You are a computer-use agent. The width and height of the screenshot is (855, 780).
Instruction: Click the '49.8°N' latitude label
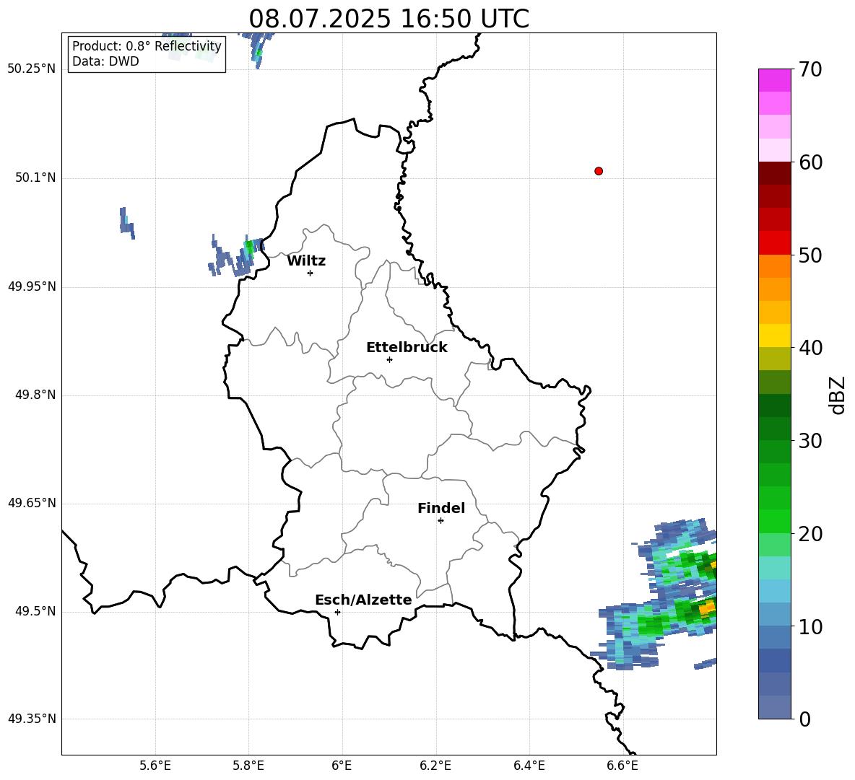(35, 395)
